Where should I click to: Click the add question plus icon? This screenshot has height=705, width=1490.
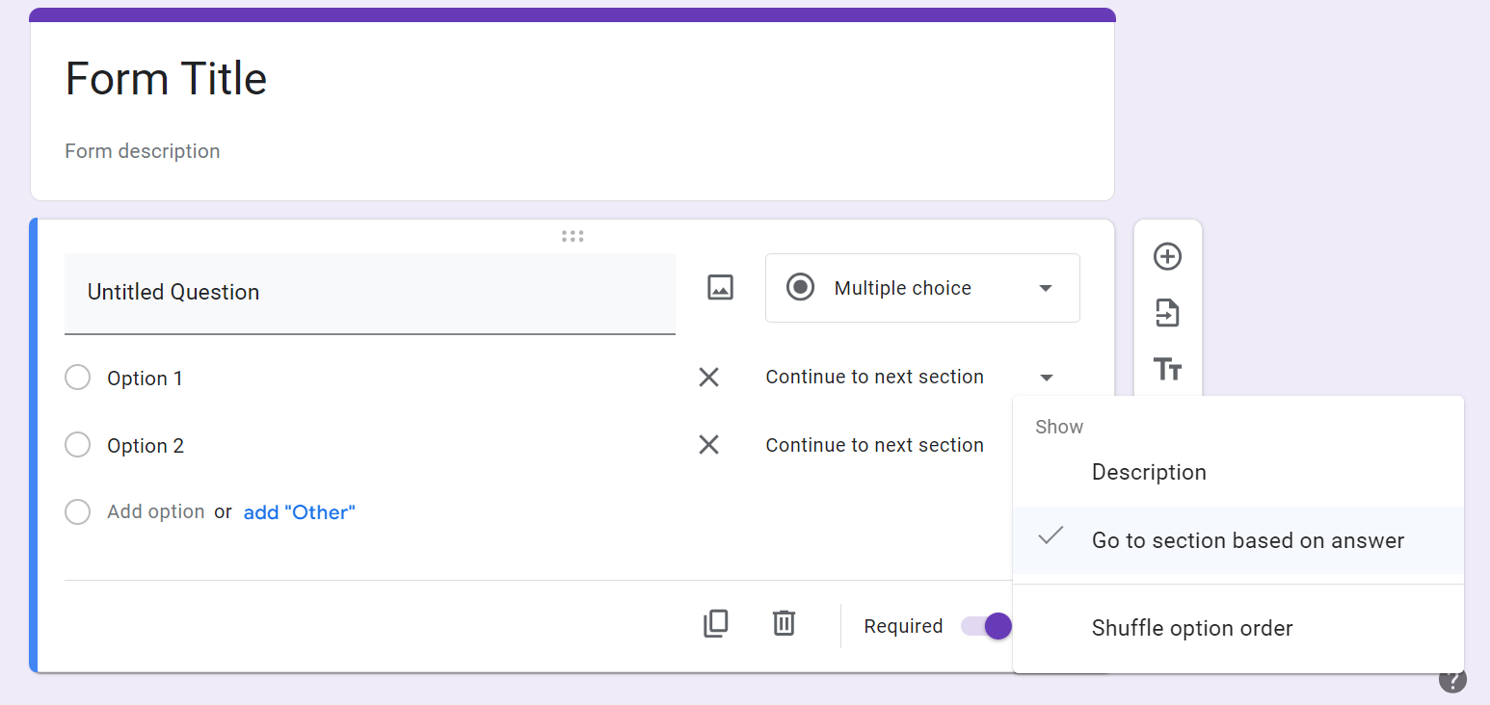tap(1167, 256)
